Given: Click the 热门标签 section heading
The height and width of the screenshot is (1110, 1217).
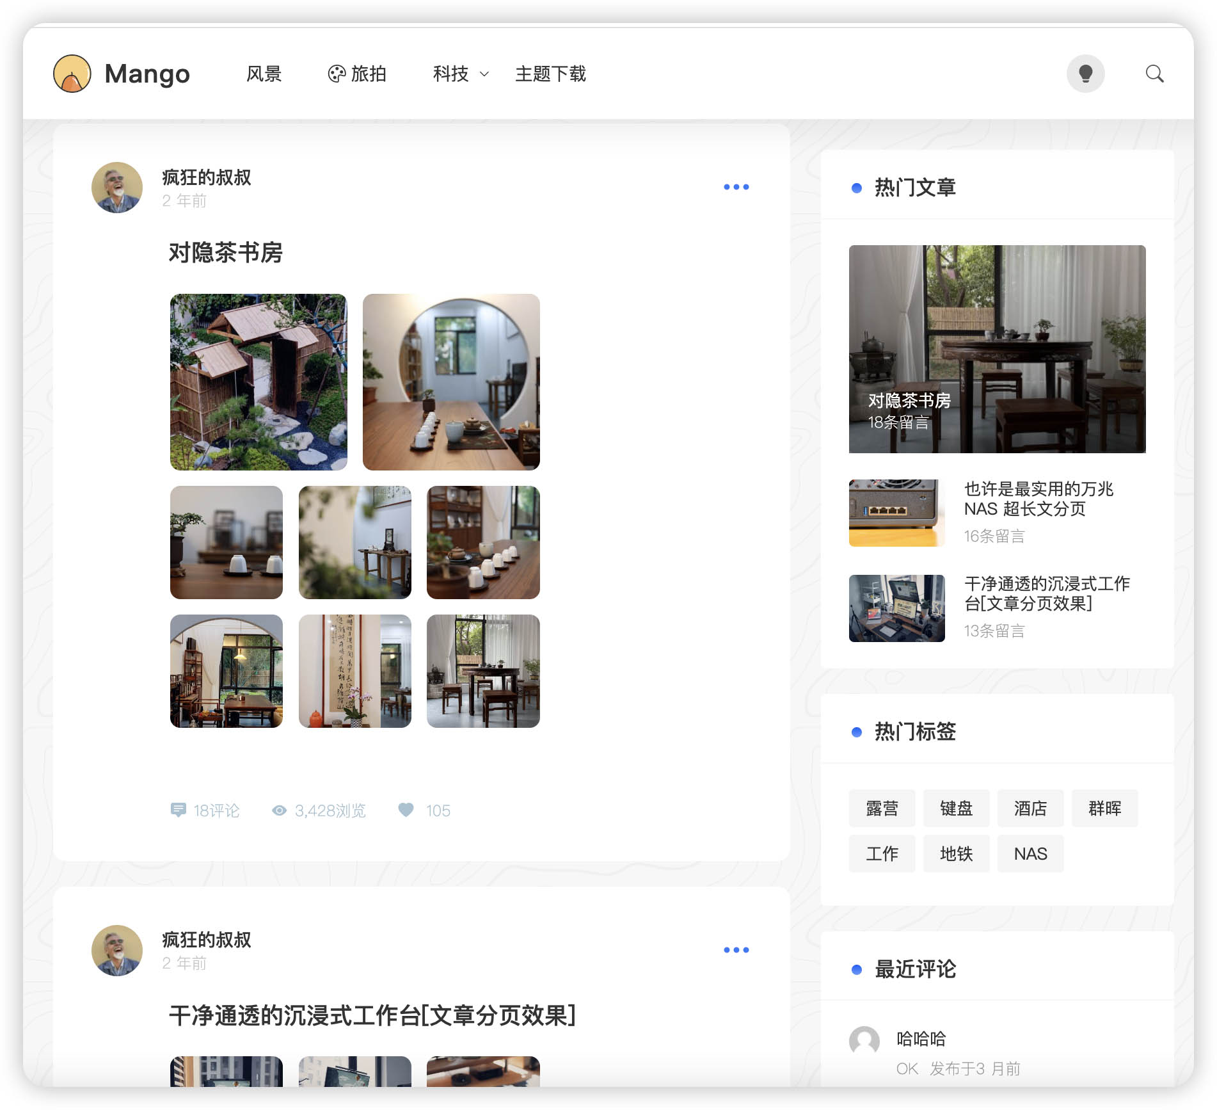Looking at the screenshot, I should click(x=915, y=732).
